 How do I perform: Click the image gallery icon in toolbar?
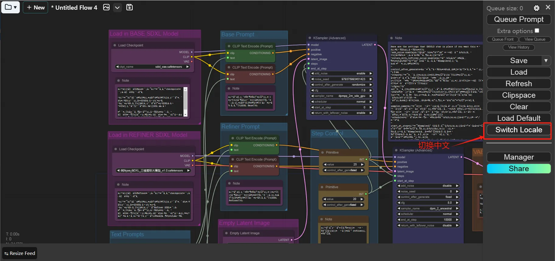pyautogui.click(x=106, y=7)
